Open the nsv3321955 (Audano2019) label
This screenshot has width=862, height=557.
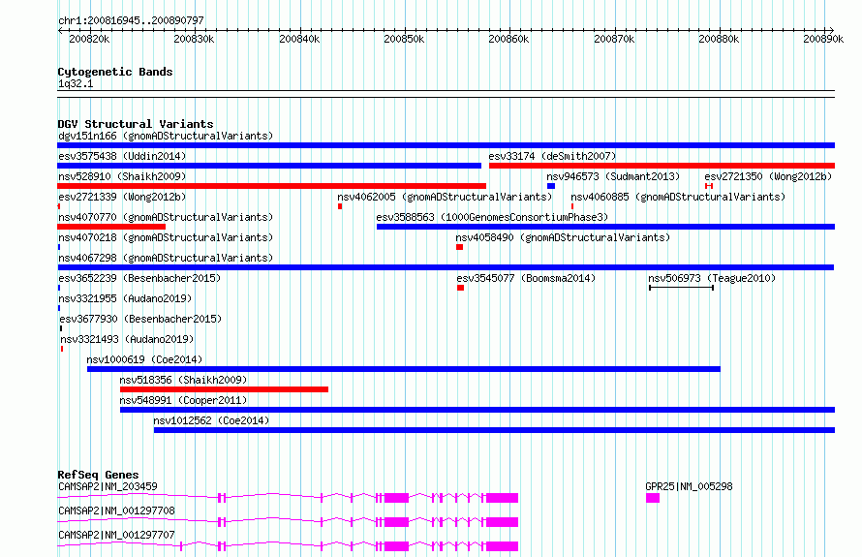pos(125,298)
